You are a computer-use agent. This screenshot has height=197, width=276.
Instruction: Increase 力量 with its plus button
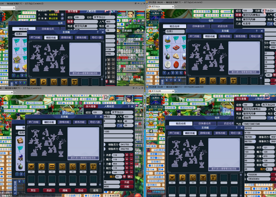point(127,164)
